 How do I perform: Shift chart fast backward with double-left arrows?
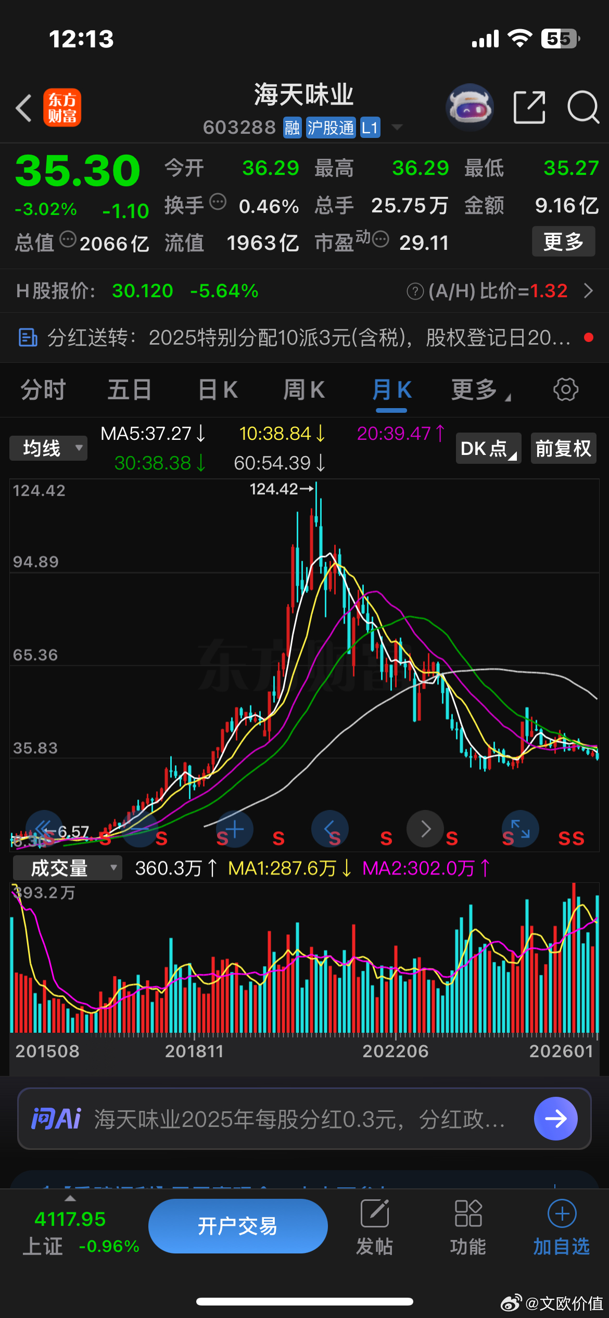[44, 829]
